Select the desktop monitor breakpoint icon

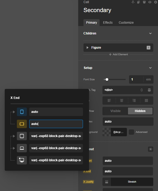tap(22, 160)
